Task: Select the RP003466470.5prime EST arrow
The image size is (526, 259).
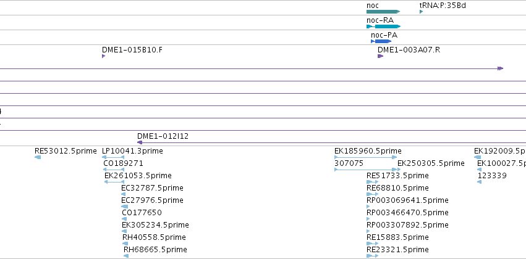Action: click(x=368, y=219)
